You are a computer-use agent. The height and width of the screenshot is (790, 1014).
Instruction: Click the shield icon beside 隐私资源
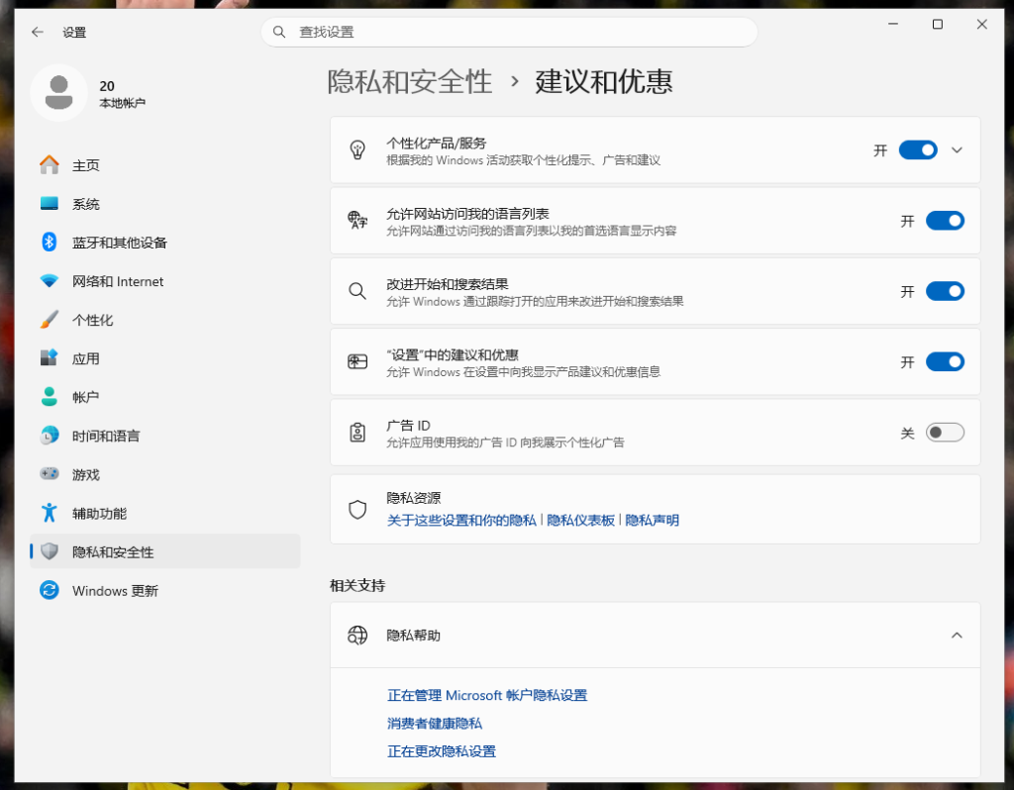click(357, 510)
